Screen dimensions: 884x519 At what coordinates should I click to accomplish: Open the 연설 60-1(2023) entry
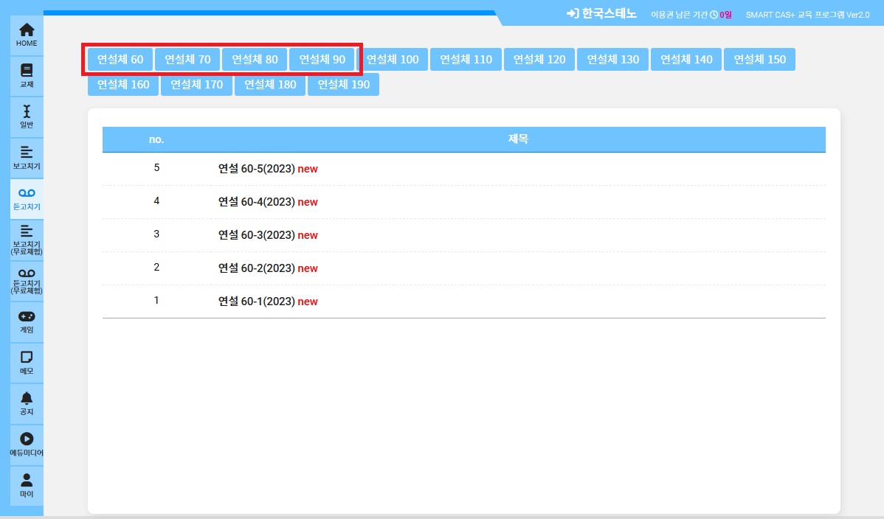256,302
